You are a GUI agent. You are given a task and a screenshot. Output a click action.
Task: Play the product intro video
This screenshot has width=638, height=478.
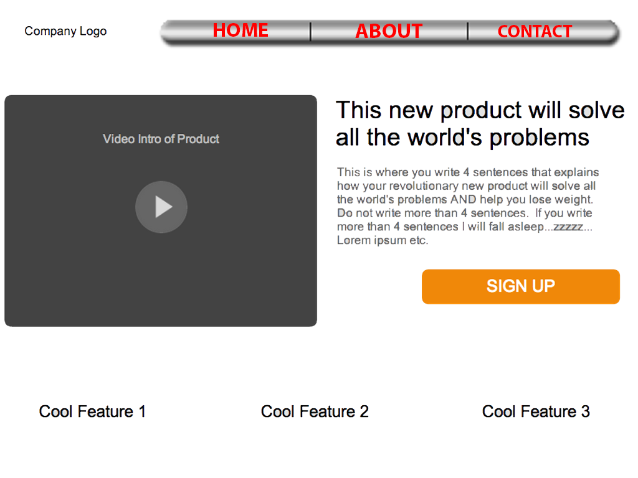click(161, 207)
